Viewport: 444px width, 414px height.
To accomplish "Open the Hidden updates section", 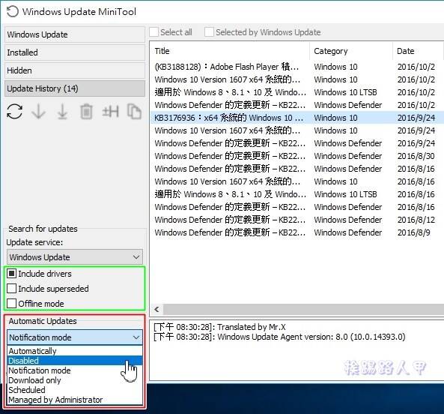I will [x=75, y=70].
